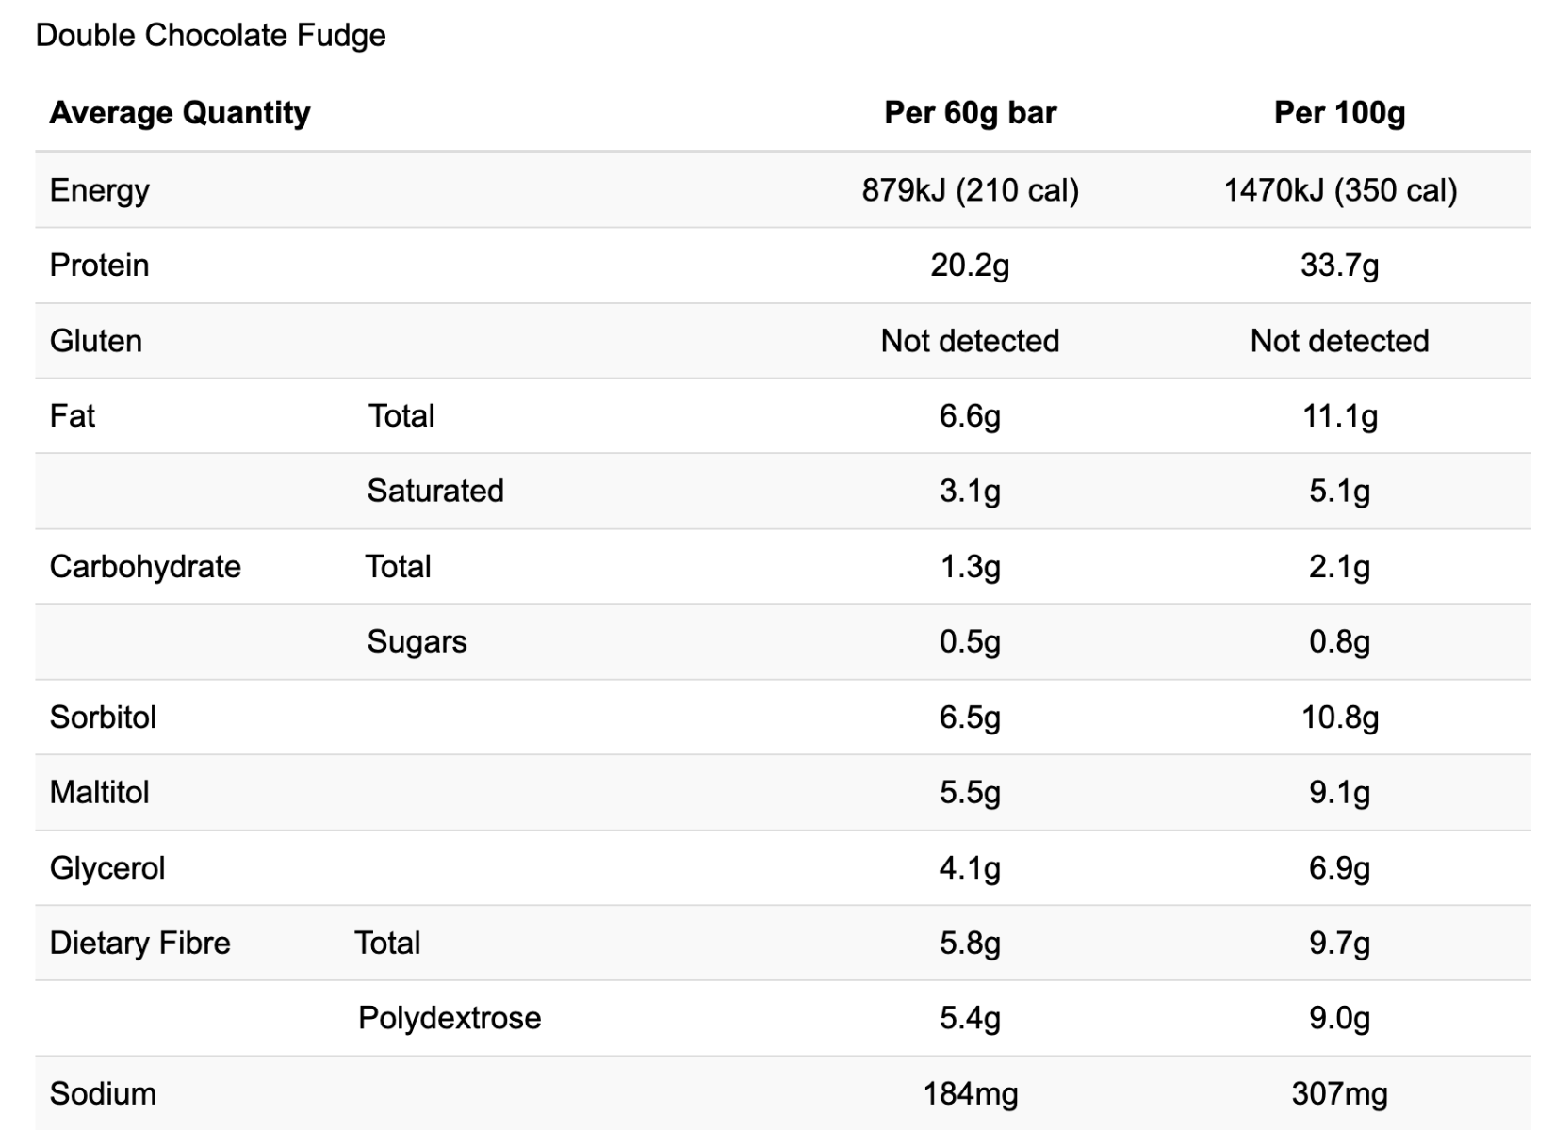The image size is (1554, 1130).
Task: Click Not detected under Per 60g bar
Action: 971,341
